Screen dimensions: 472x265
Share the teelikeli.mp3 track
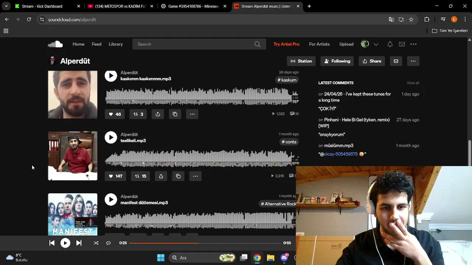coord(161,176)
